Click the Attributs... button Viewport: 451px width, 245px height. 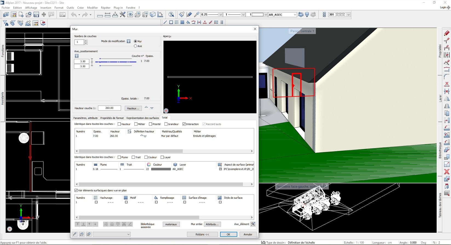[212, 224]
